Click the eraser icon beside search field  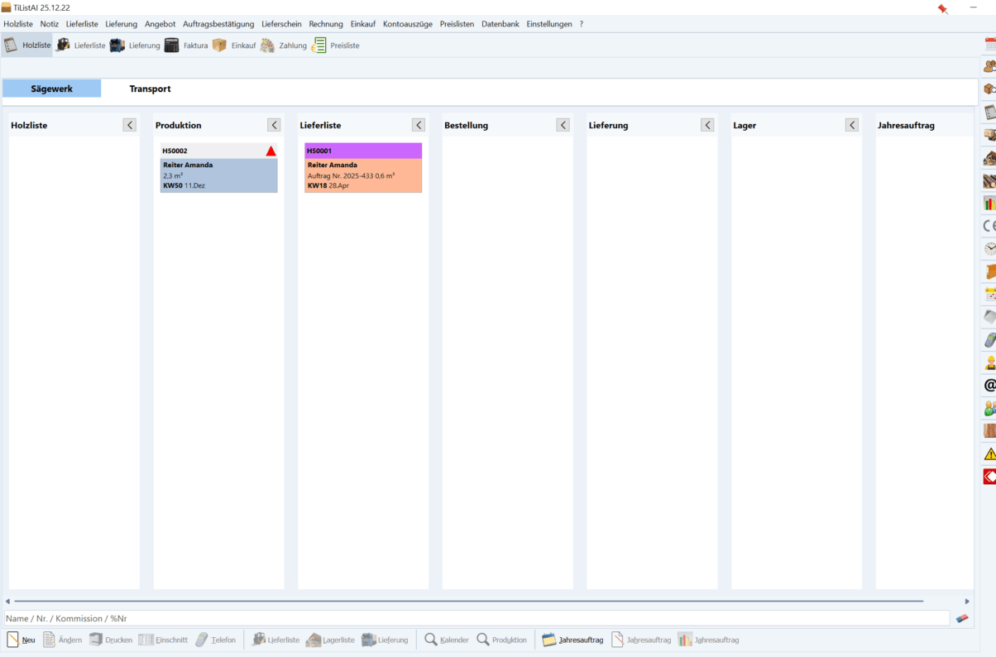click(x=961, y=618)
